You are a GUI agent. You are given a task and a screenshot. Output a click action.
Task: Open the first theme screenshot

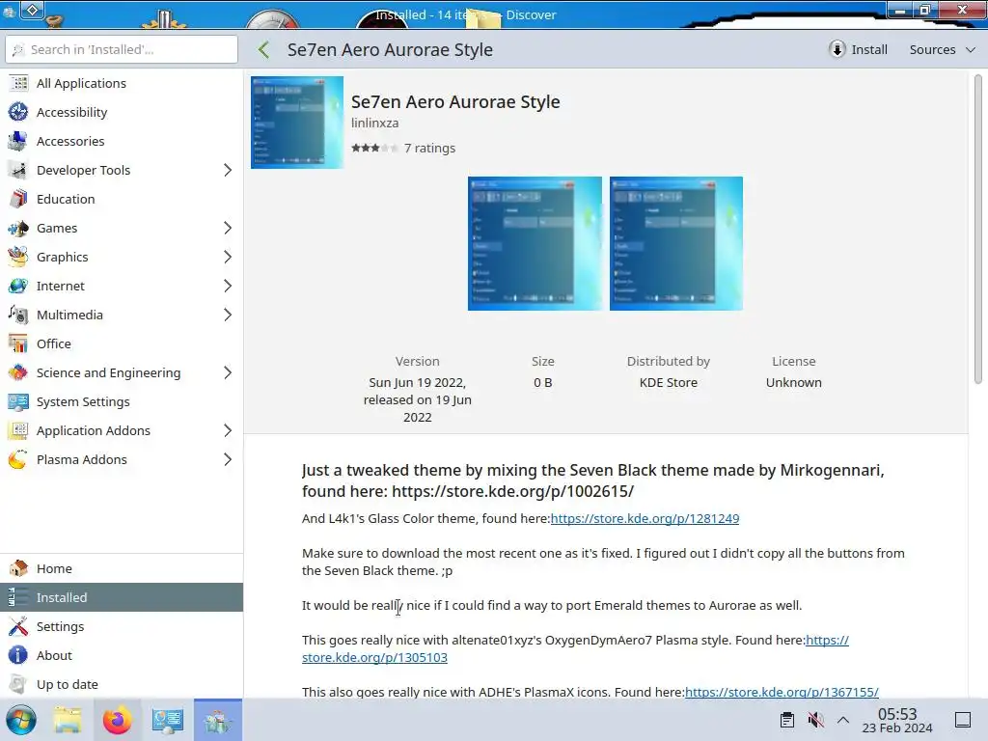[535, 243]
